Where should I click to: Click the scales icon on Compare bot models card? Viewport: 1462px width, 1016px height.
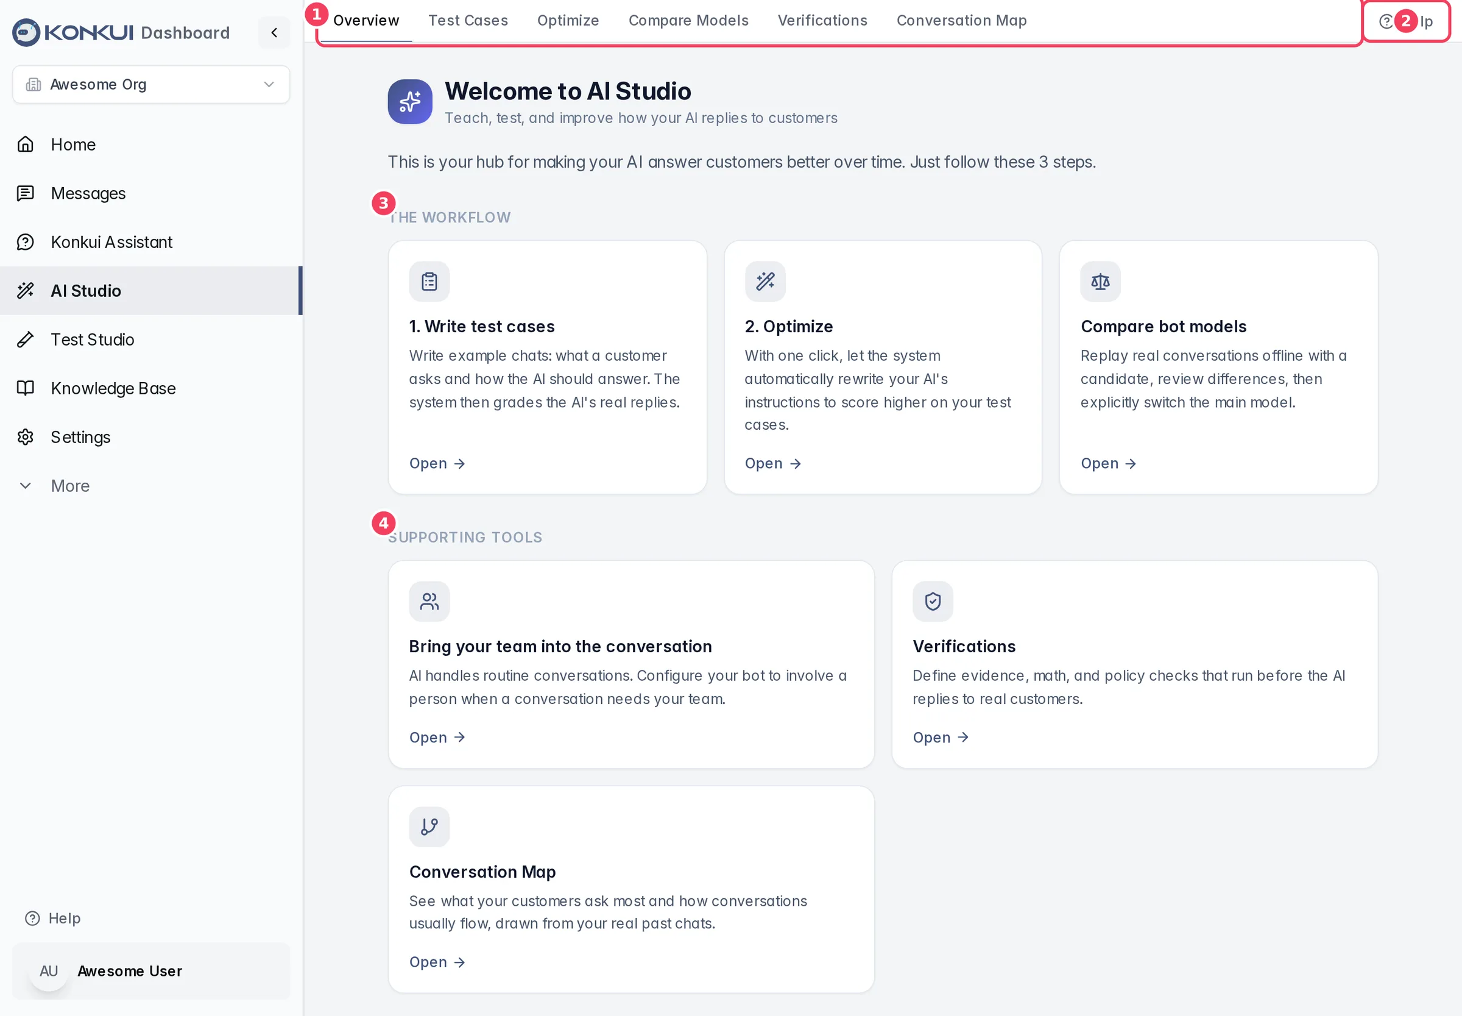[x=1101, y=282]
